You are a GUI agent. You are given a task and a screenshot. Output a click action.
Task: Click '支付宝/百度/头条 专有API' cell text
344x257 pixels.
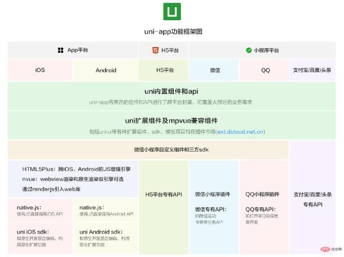pyautogui.click(x=312, y=199)
